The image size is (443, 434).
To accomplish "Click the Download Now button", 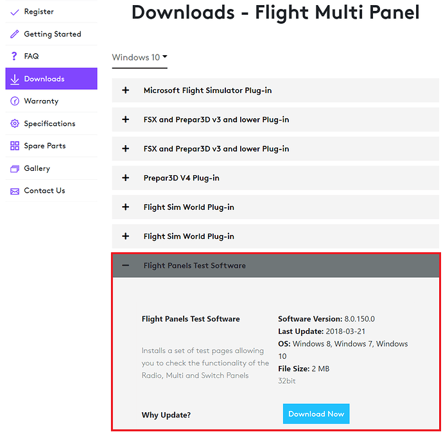I will click(x=316, y=413).
